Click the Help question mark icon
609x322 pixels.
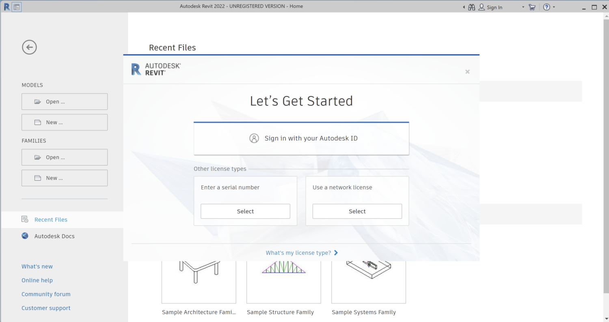tap(546, 7)
